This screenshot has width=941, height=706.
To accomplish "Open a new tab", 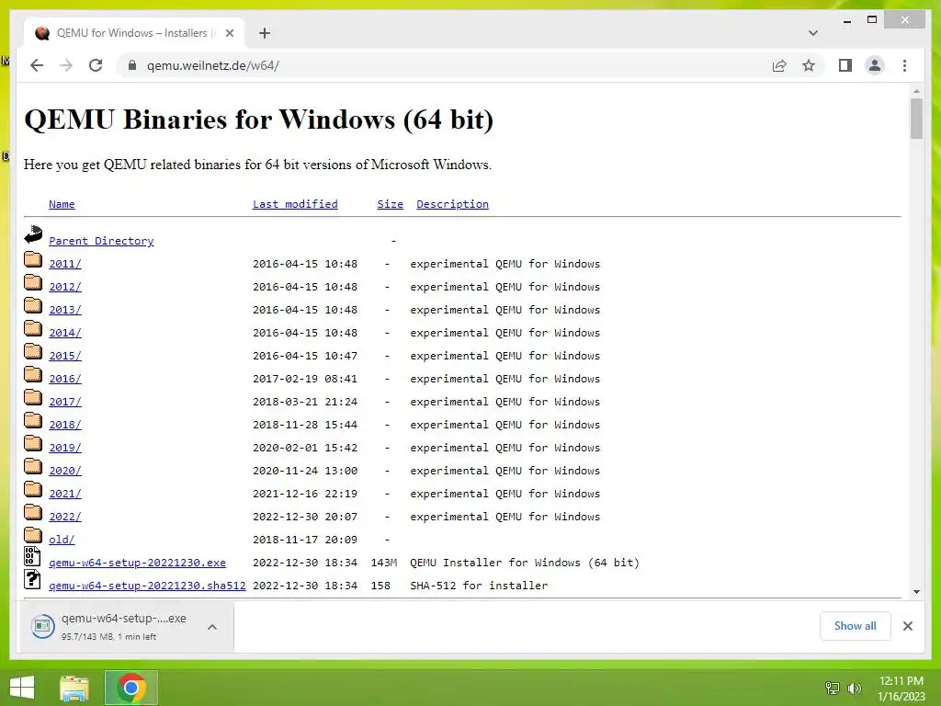I will pyautogui.click(x=265, y=33).
